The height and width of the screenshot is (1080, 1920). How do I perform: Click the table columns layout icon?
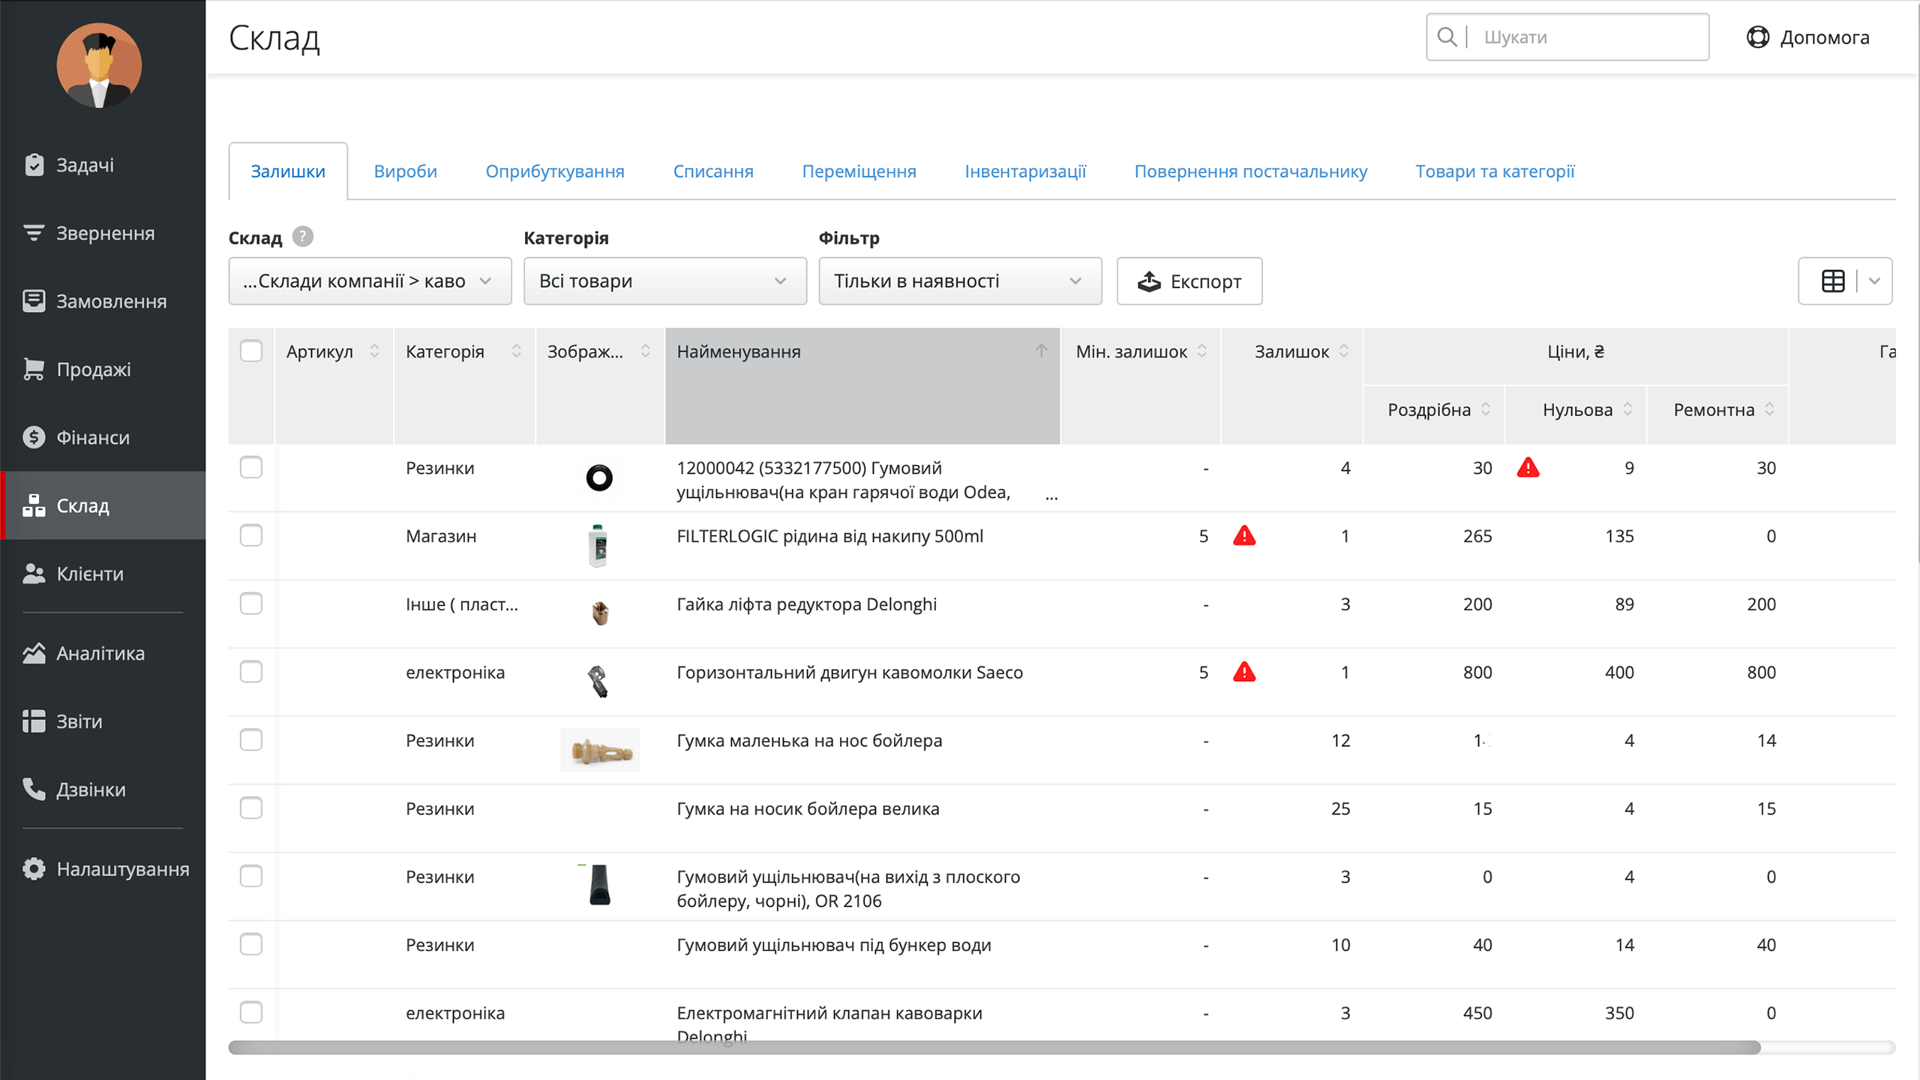coord(1833,281)
